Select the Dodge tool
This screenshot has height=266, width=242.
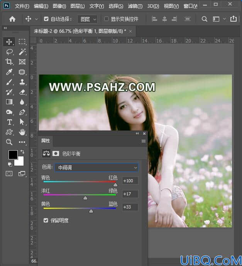(x=9, y=112)
